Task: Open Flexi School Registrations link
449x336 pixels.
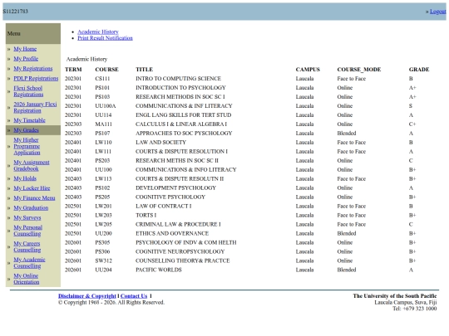Action: [x=28, y=91]
